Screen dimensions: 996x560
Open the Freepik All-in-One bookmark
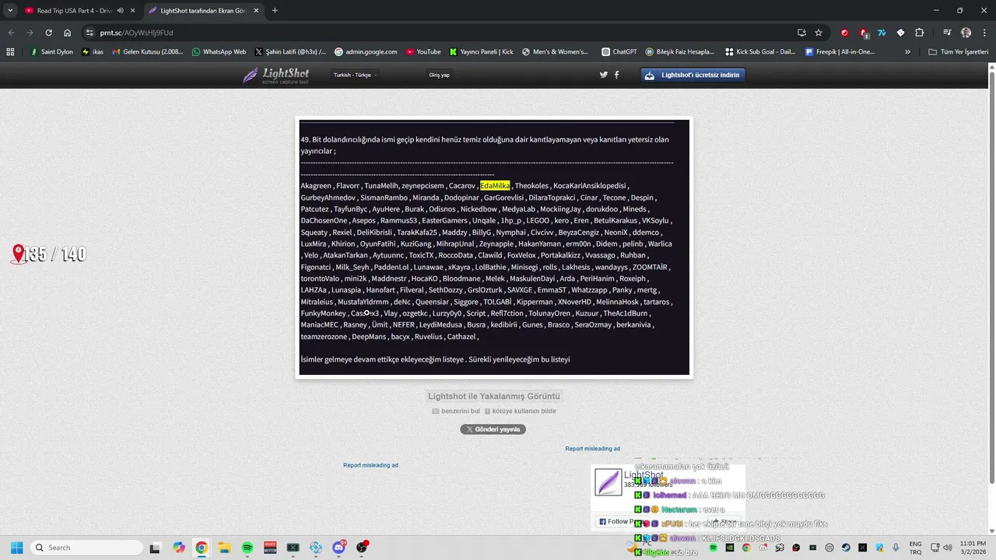(840, 52)
